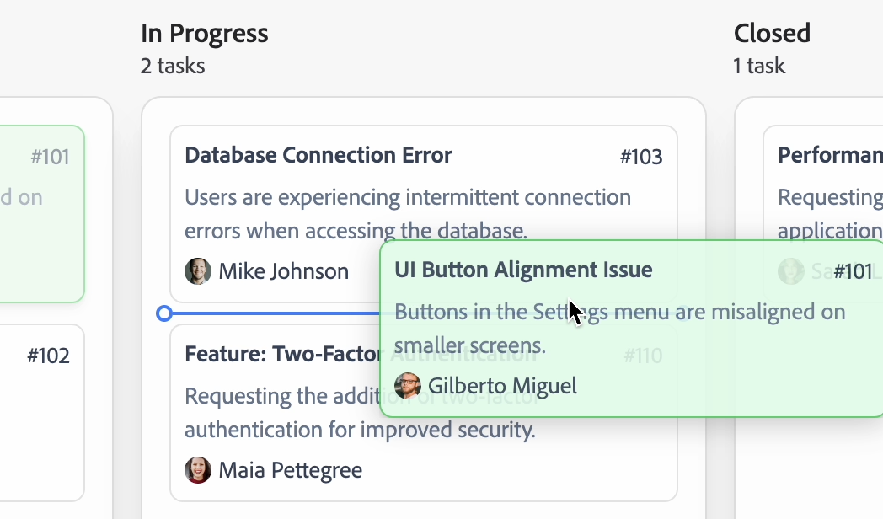
Task: Select the UI Button Alignment Issue title
Action: [523, 270]
